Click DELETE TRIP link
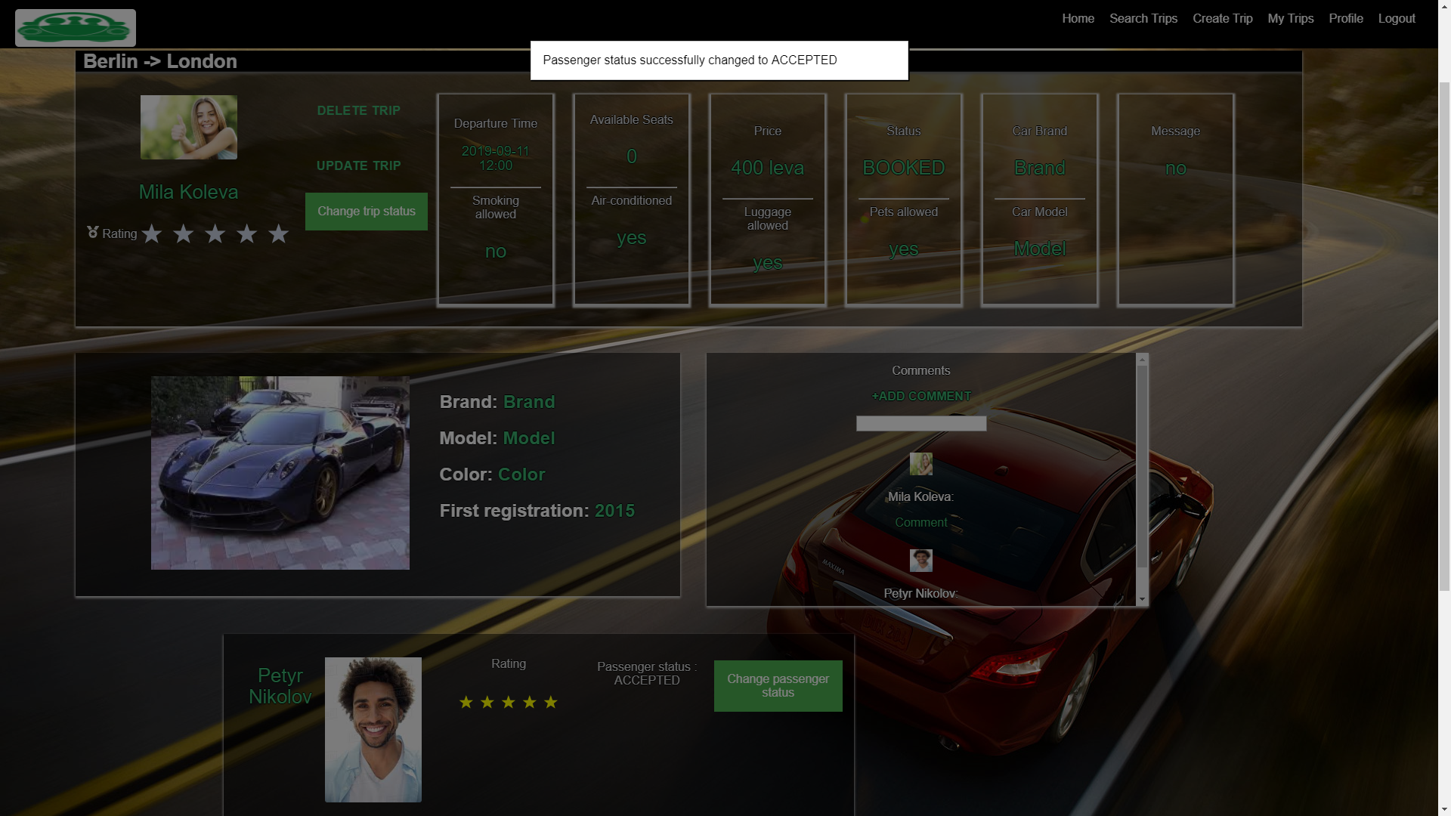Viewport: 1451px width, 816px height. pyautogui.click(x=359, y=110)
